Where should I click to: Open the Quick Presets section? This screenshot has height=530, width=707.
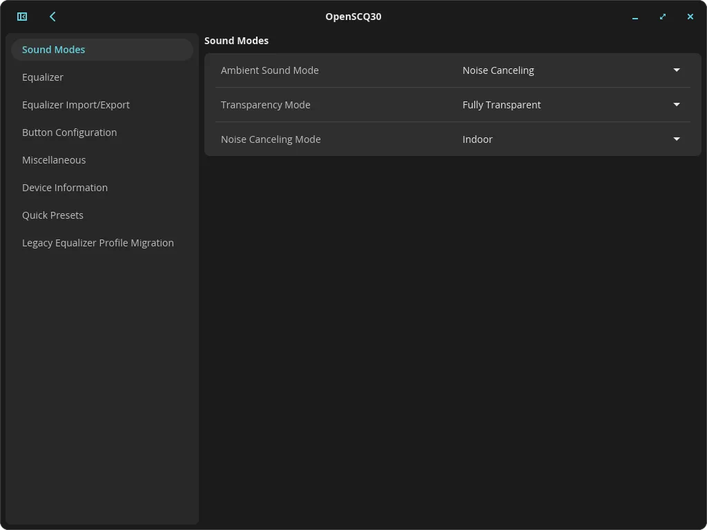pos(102,215)
